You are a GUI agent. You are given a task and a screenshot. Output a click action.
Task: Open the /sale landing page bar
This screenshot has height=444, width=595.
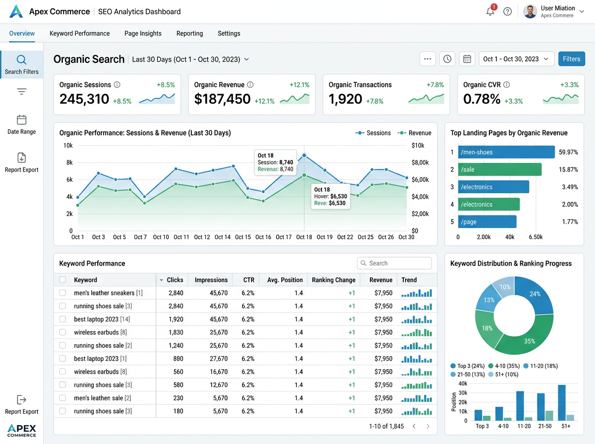[500, 169]
